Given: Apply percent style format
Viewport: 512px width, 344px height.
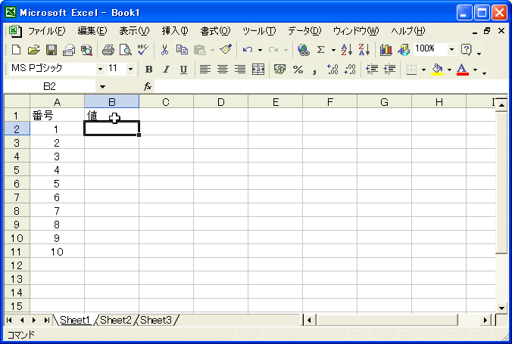Looking at the screenshot, I should (298, 69).
